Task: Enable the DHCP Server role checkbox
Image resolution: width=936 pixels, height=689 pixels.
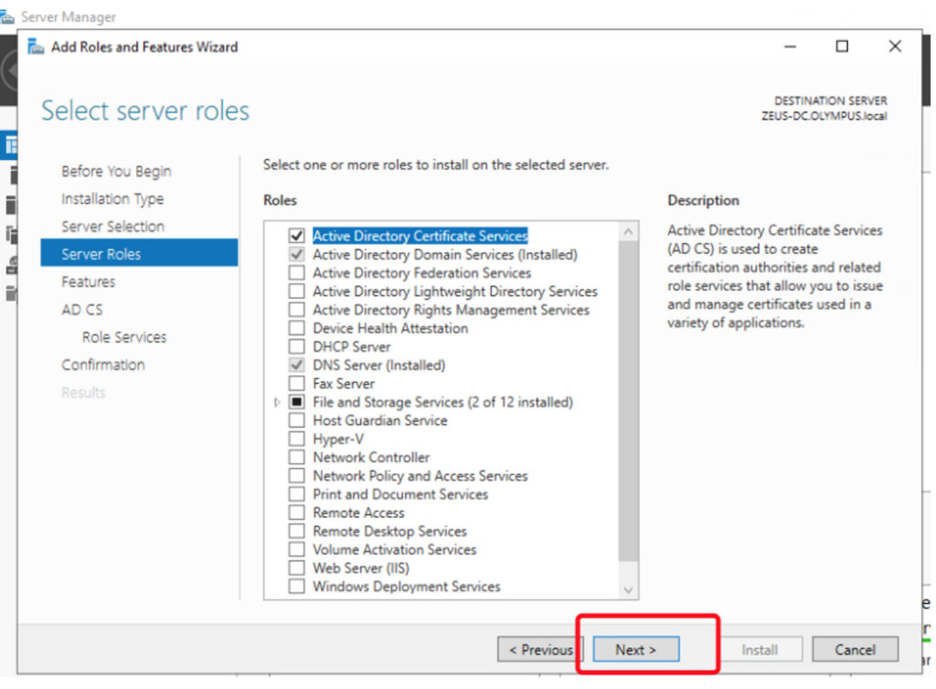Action: pos(296,347)
